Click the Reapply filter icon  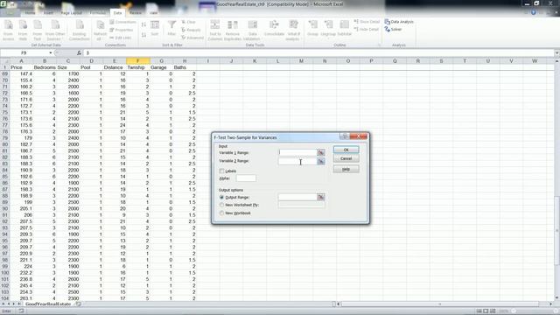coord(191,30)
